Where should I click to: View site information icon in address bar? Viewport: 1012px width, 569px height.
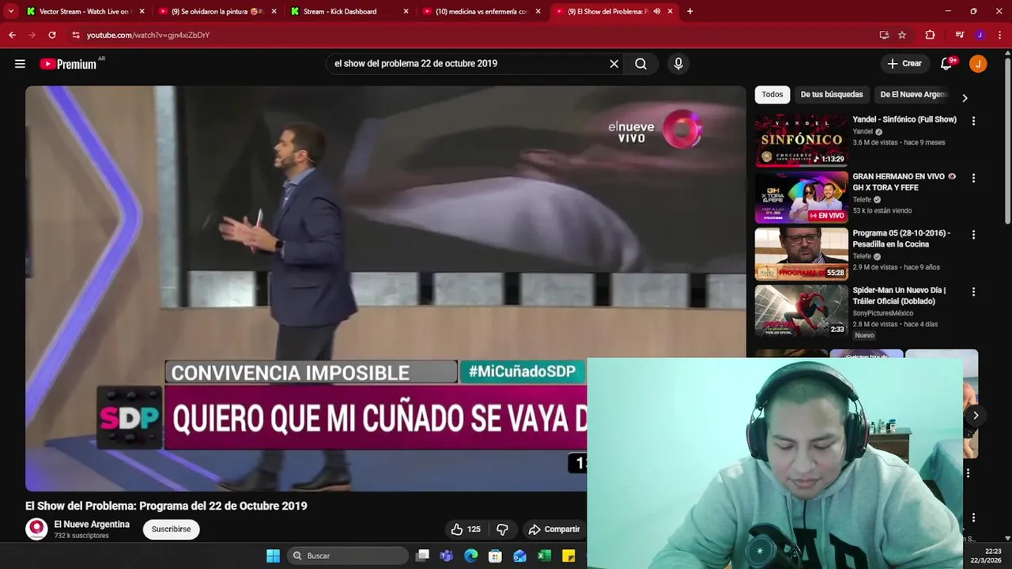click(x=76, y=35)
